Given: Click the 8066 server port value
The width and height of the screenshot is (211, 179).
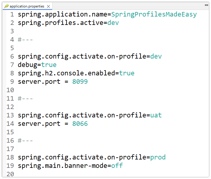Looking at the screenshot, I should pyautogui.click(x=80, y=124).
